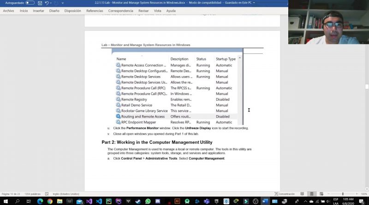Open PhpStorm from taskbar

tap(119, 201)
